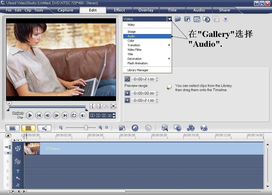Open the Gallery dropdown arrow
272x195 pixels.
click(169, 19)
